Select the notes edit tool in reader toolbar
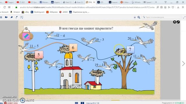 point(6,17)
